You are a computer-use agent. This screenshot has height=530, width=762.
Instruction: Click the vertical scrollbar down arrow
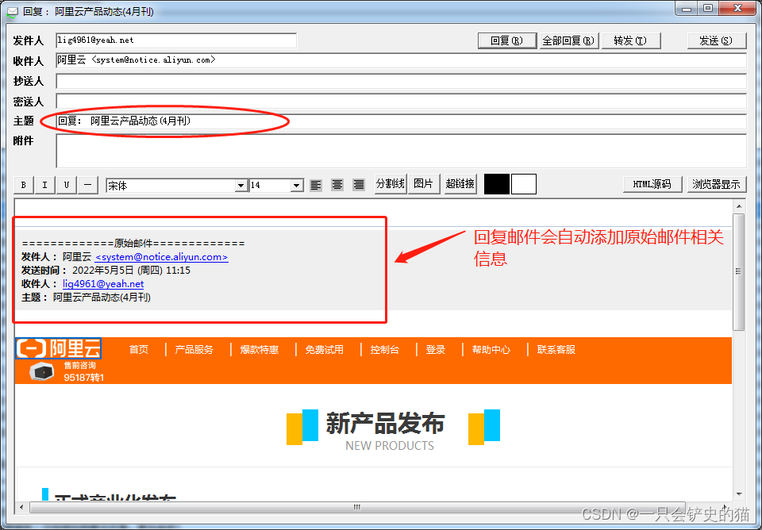739,494
